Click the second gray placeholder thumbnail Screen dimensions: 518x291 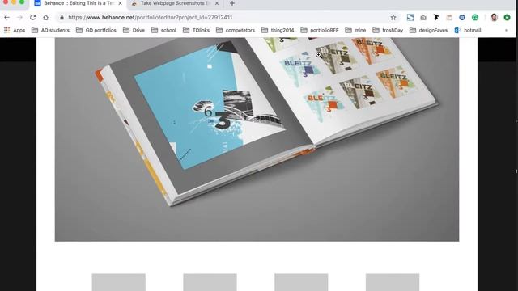tap(210, 282)
